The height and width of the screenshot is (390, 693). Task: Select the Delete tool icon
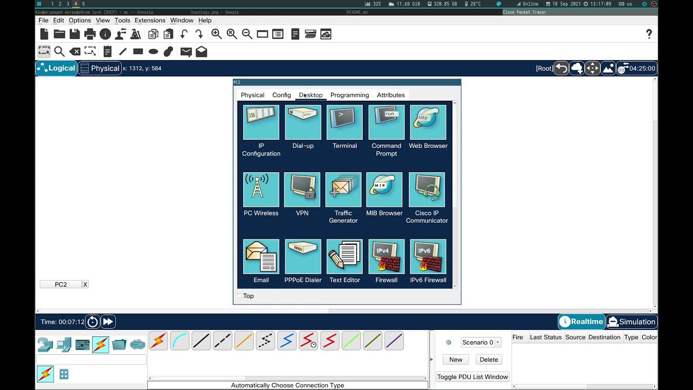point(75,51)
